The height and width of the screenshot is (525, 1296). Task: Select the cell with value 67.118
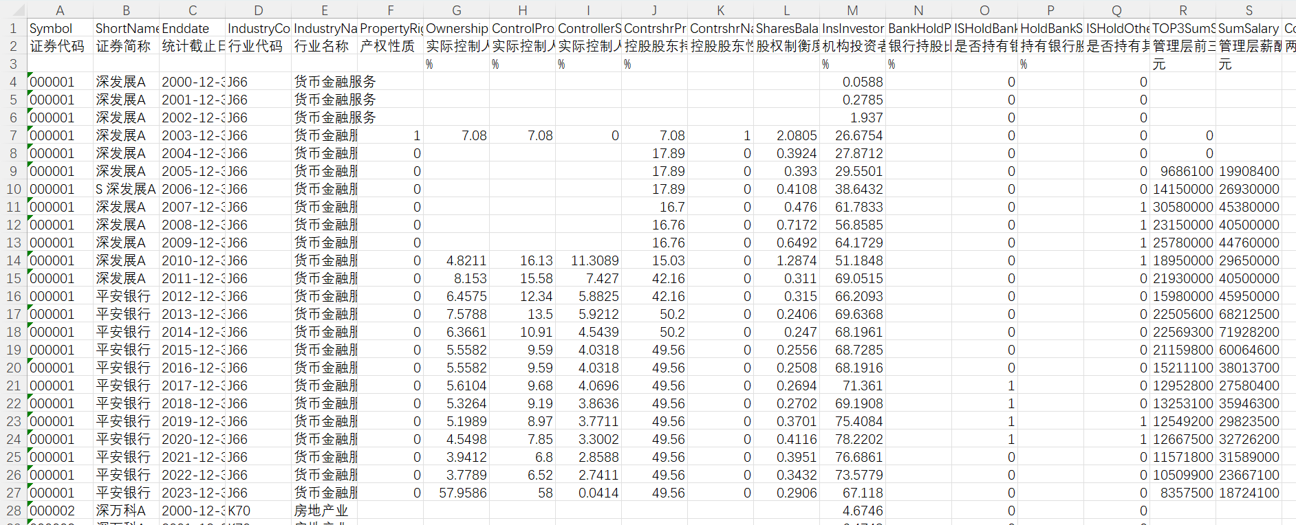click(x=852, y=493)
